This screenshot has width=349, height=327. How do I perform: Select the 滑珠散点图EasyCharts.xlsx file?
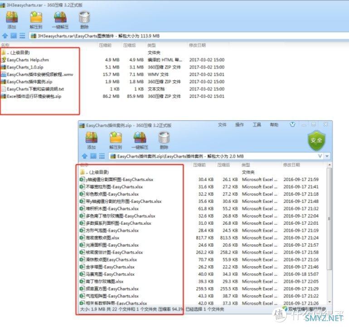[108, 260]
